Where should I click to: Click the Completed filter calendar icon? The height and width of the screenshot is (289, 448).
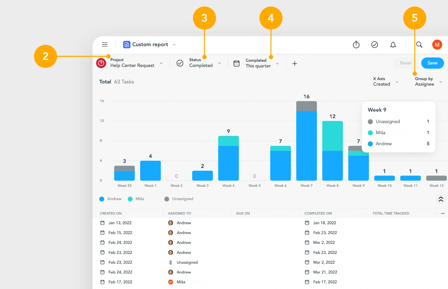(237, 63)
